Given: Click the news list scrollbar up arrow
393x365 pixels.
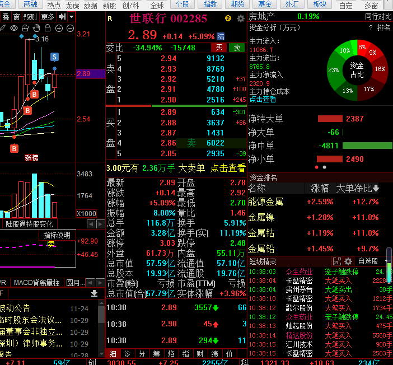Looking at the screenshot, I should point(101,303).
